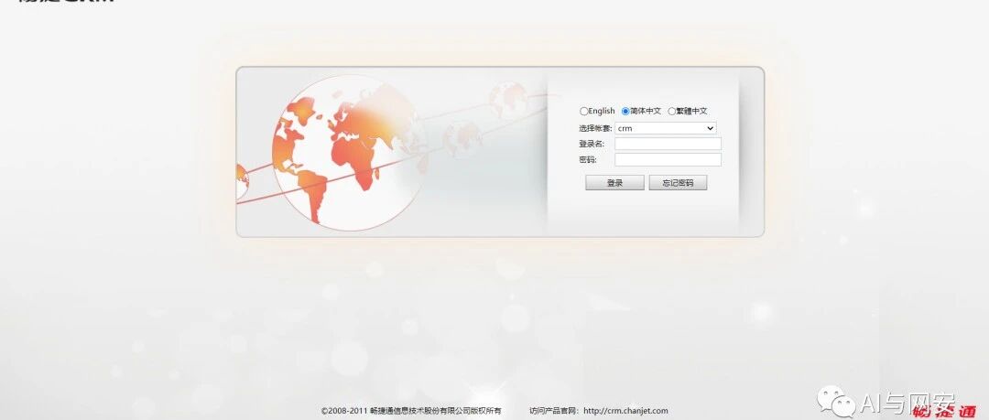Select the 繁體中文 radio button
The image size is (989, 420).
click(671, 111)
